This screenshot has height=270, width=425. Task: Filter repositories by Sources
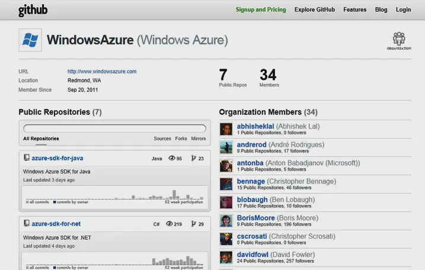(162, 139)
